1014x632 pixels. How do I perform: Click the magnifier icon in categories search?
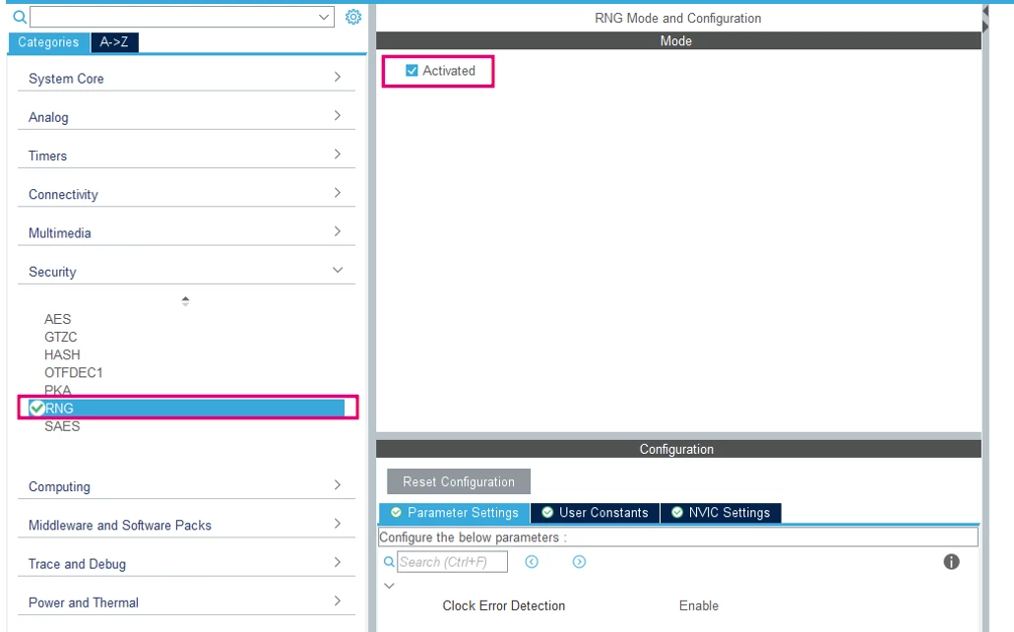tap(20, 18)
